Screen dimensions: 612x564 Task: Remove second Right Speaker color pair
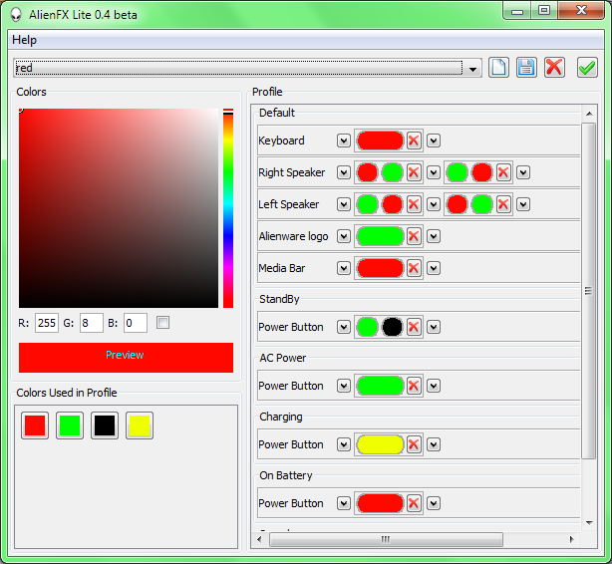pos(503,172)
